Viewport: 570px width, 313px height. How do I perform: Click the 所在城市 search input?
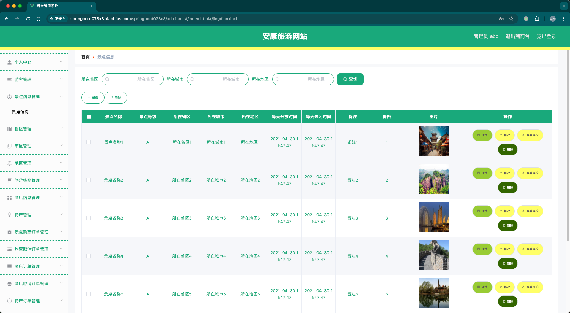pos(218,79)
